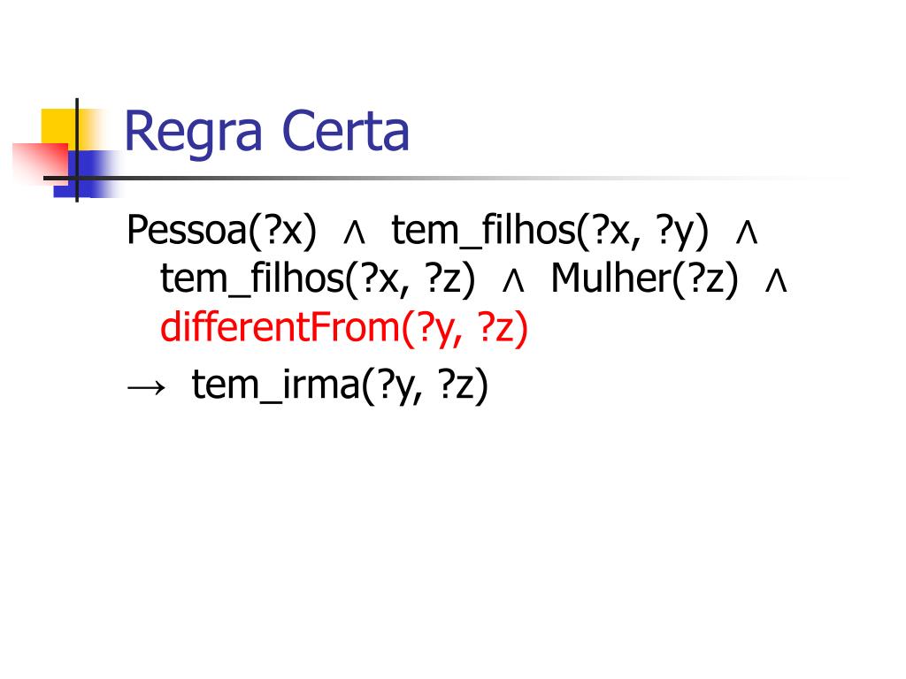Click the Mulher(?z) predicate
The height and width of the screenshot is (679, 906).
coord(644,279)
